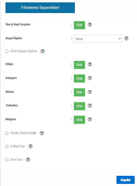Click the Filtreleme Seçenekleri header
The image size is (137, 186).
[x=40, y=8]
